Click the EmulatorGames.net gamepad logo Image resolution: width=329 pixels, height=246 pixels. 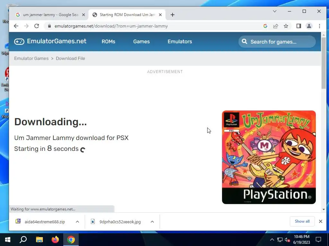click(x=19, y=41)
